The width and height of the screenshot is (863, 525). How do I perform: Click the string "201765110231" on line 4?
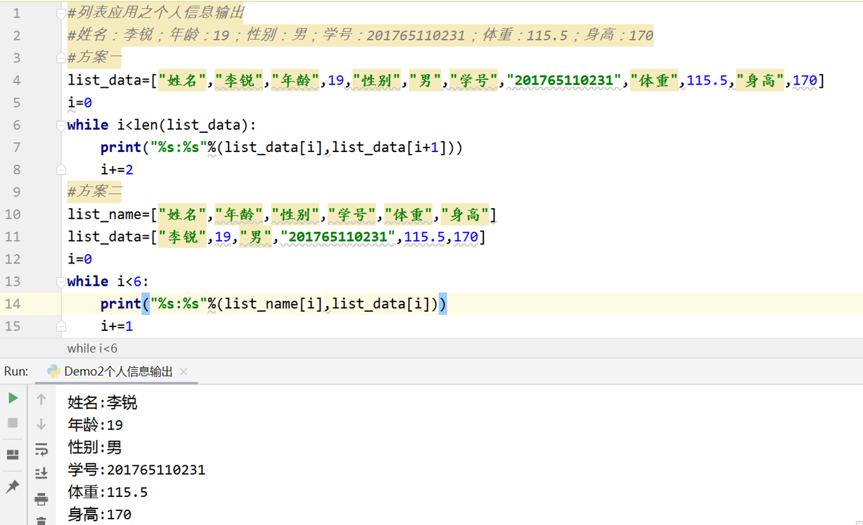pos(564,80)
